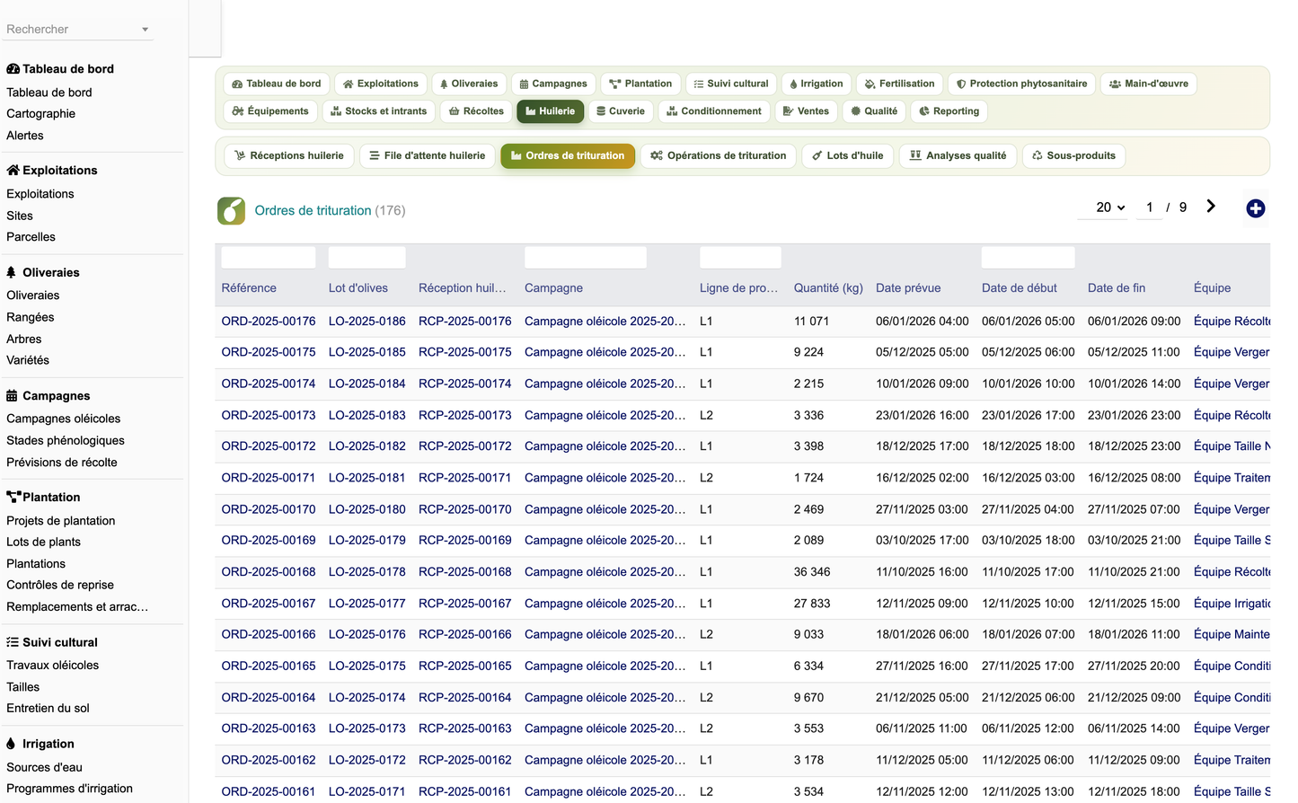Screen dimensions: 1298x803
Task: Open the Oliveraies navigation tab
Action: 469,84
